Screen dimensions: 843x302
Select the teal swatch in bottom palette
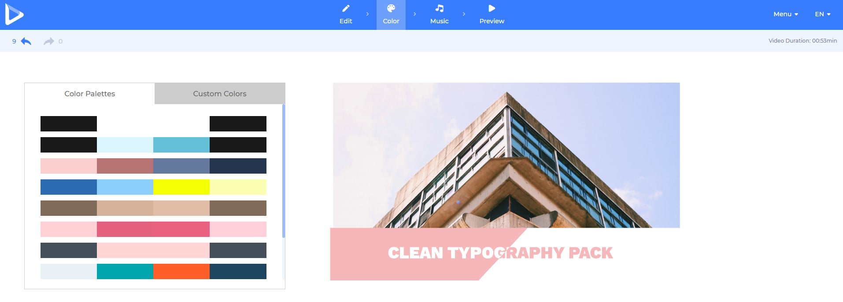125,271
